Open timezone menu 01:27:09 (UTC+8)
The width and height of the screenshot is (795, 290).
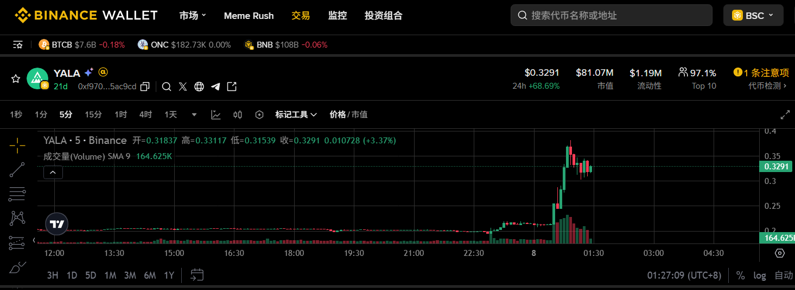[x=684, y=275]
